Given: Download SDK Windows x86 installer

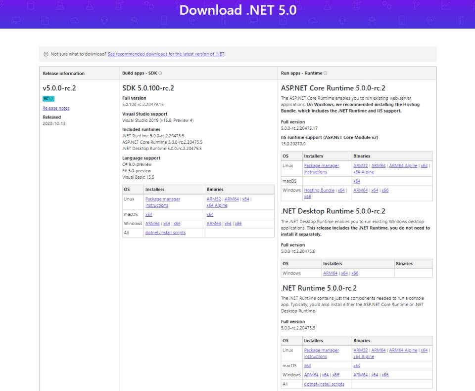Looking at the screenshot, I should coord(177,224).
